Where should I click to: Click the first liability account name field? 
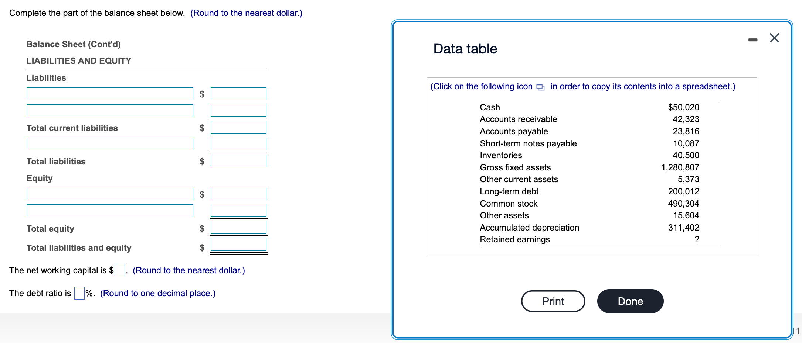point(110,93)
